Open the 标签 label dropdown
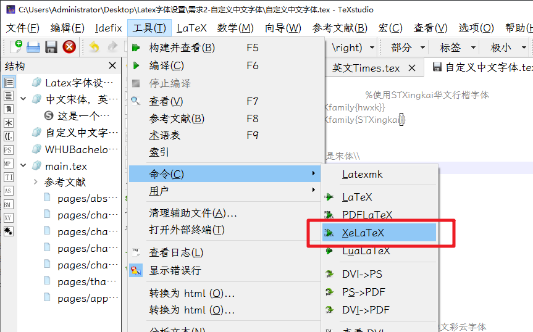The width and height of the screenshot is (533, 332). coord(473,48)
